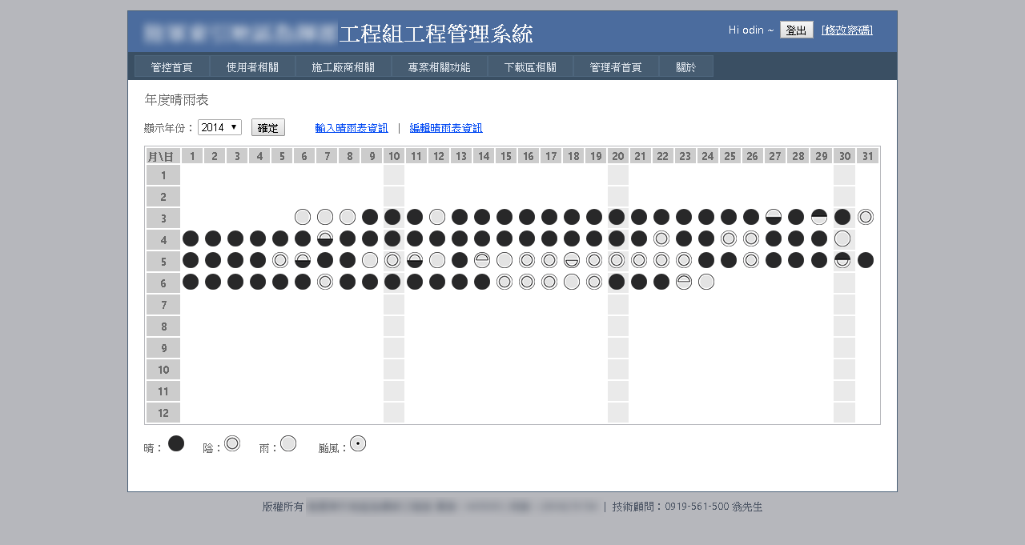Click the weather icon for May 31
This screenshot has width=1025, height=545.
pos(866,260)
